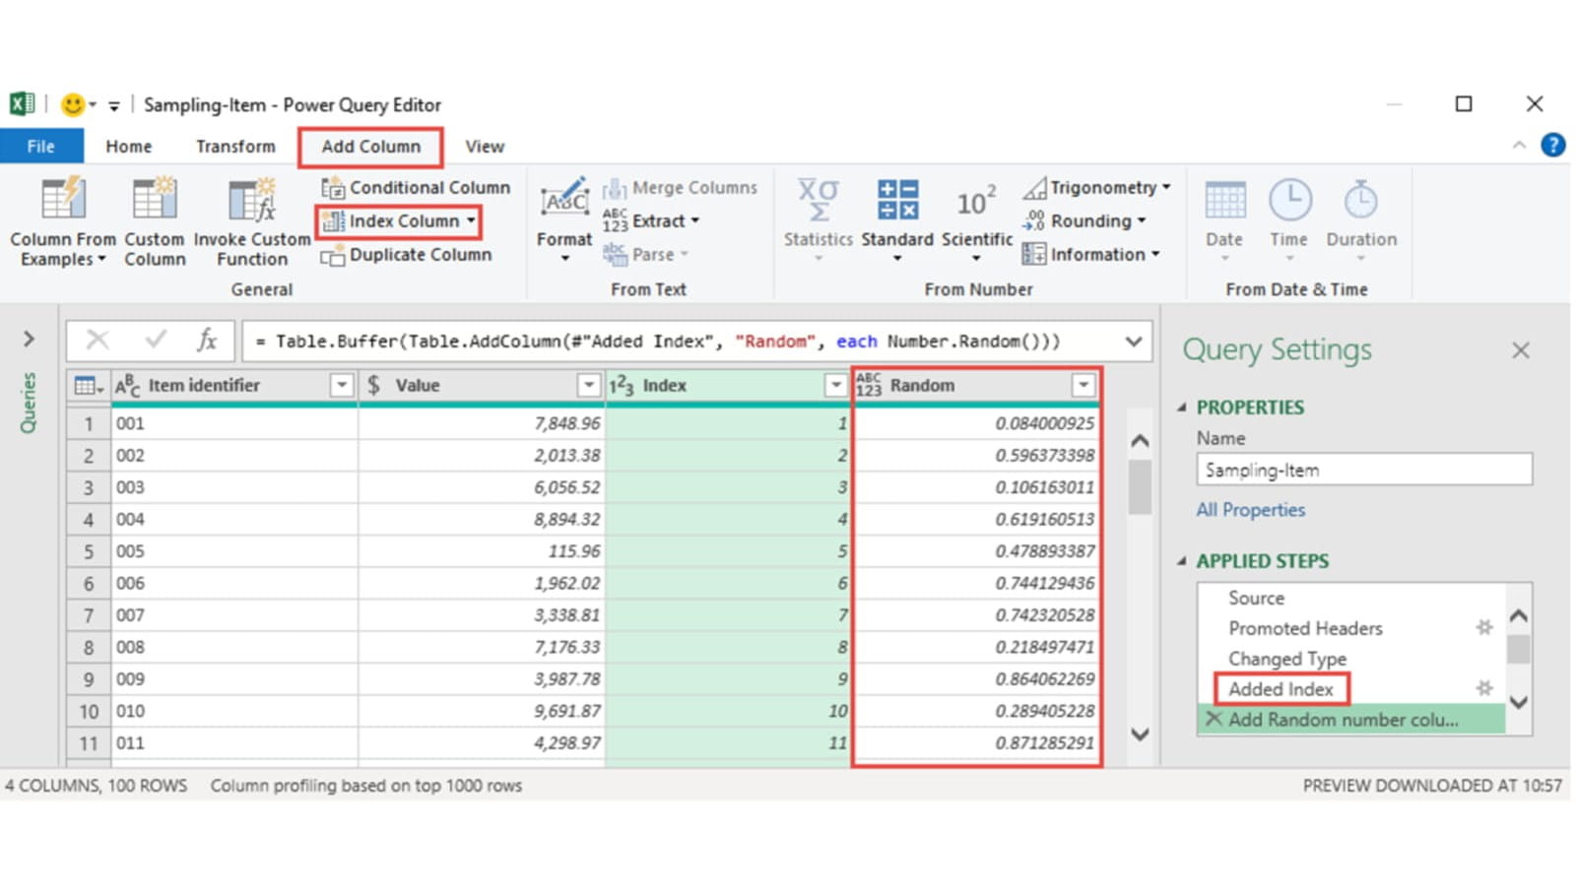Open settings gear for Promoted Headers step
Image resolution: width=1576 pixels, height=886 pixels.
click(1483, 628)
